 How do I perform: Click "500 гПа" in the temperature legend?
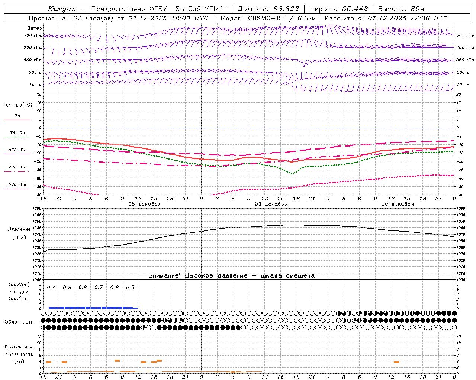[17, 184]
